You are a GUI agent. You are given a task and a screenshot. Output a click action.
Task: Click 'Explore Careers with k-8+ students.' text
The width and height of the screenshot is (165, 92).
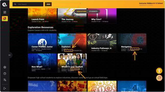click(x=42, y=30)
